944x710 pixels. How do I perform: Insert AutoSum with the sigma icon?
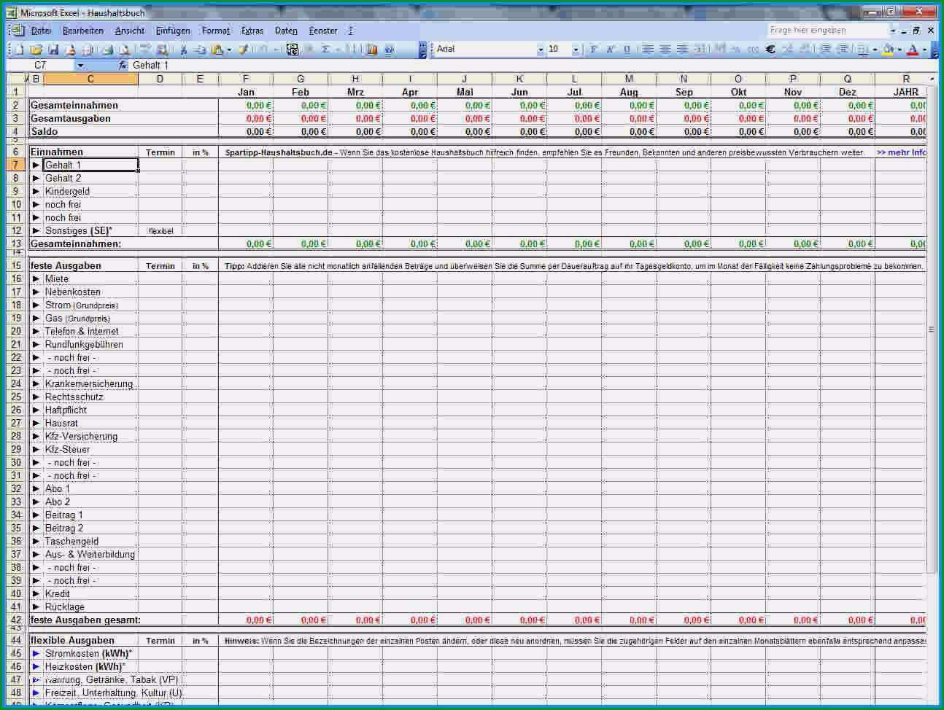pyautogui.click(x=325, y=50)
